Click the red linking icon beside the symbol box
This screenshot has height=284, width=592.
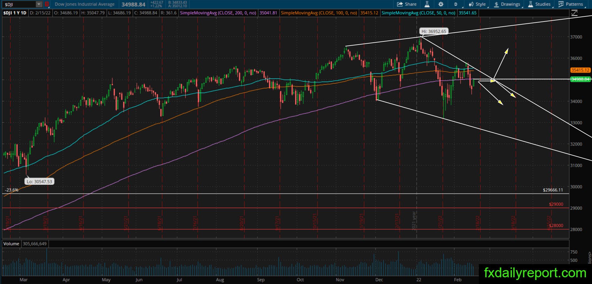tap(47, 4)
